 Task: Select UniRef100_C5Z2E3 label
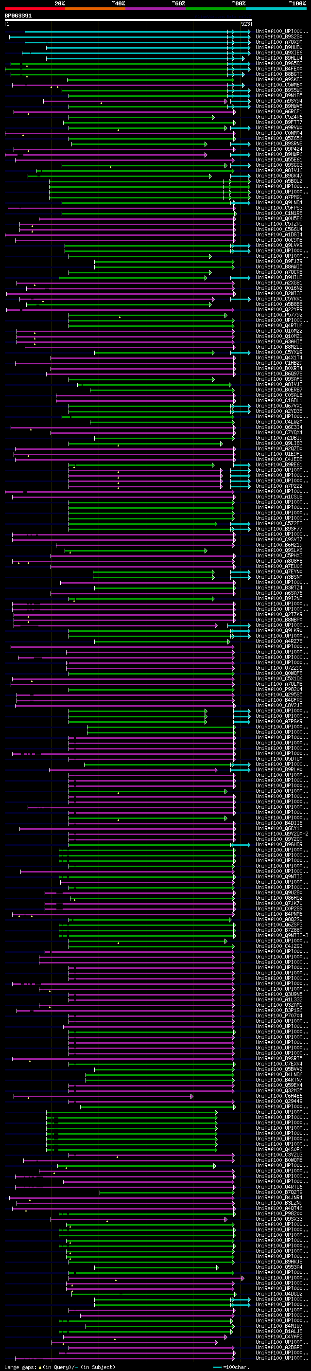tap(279, 524)
